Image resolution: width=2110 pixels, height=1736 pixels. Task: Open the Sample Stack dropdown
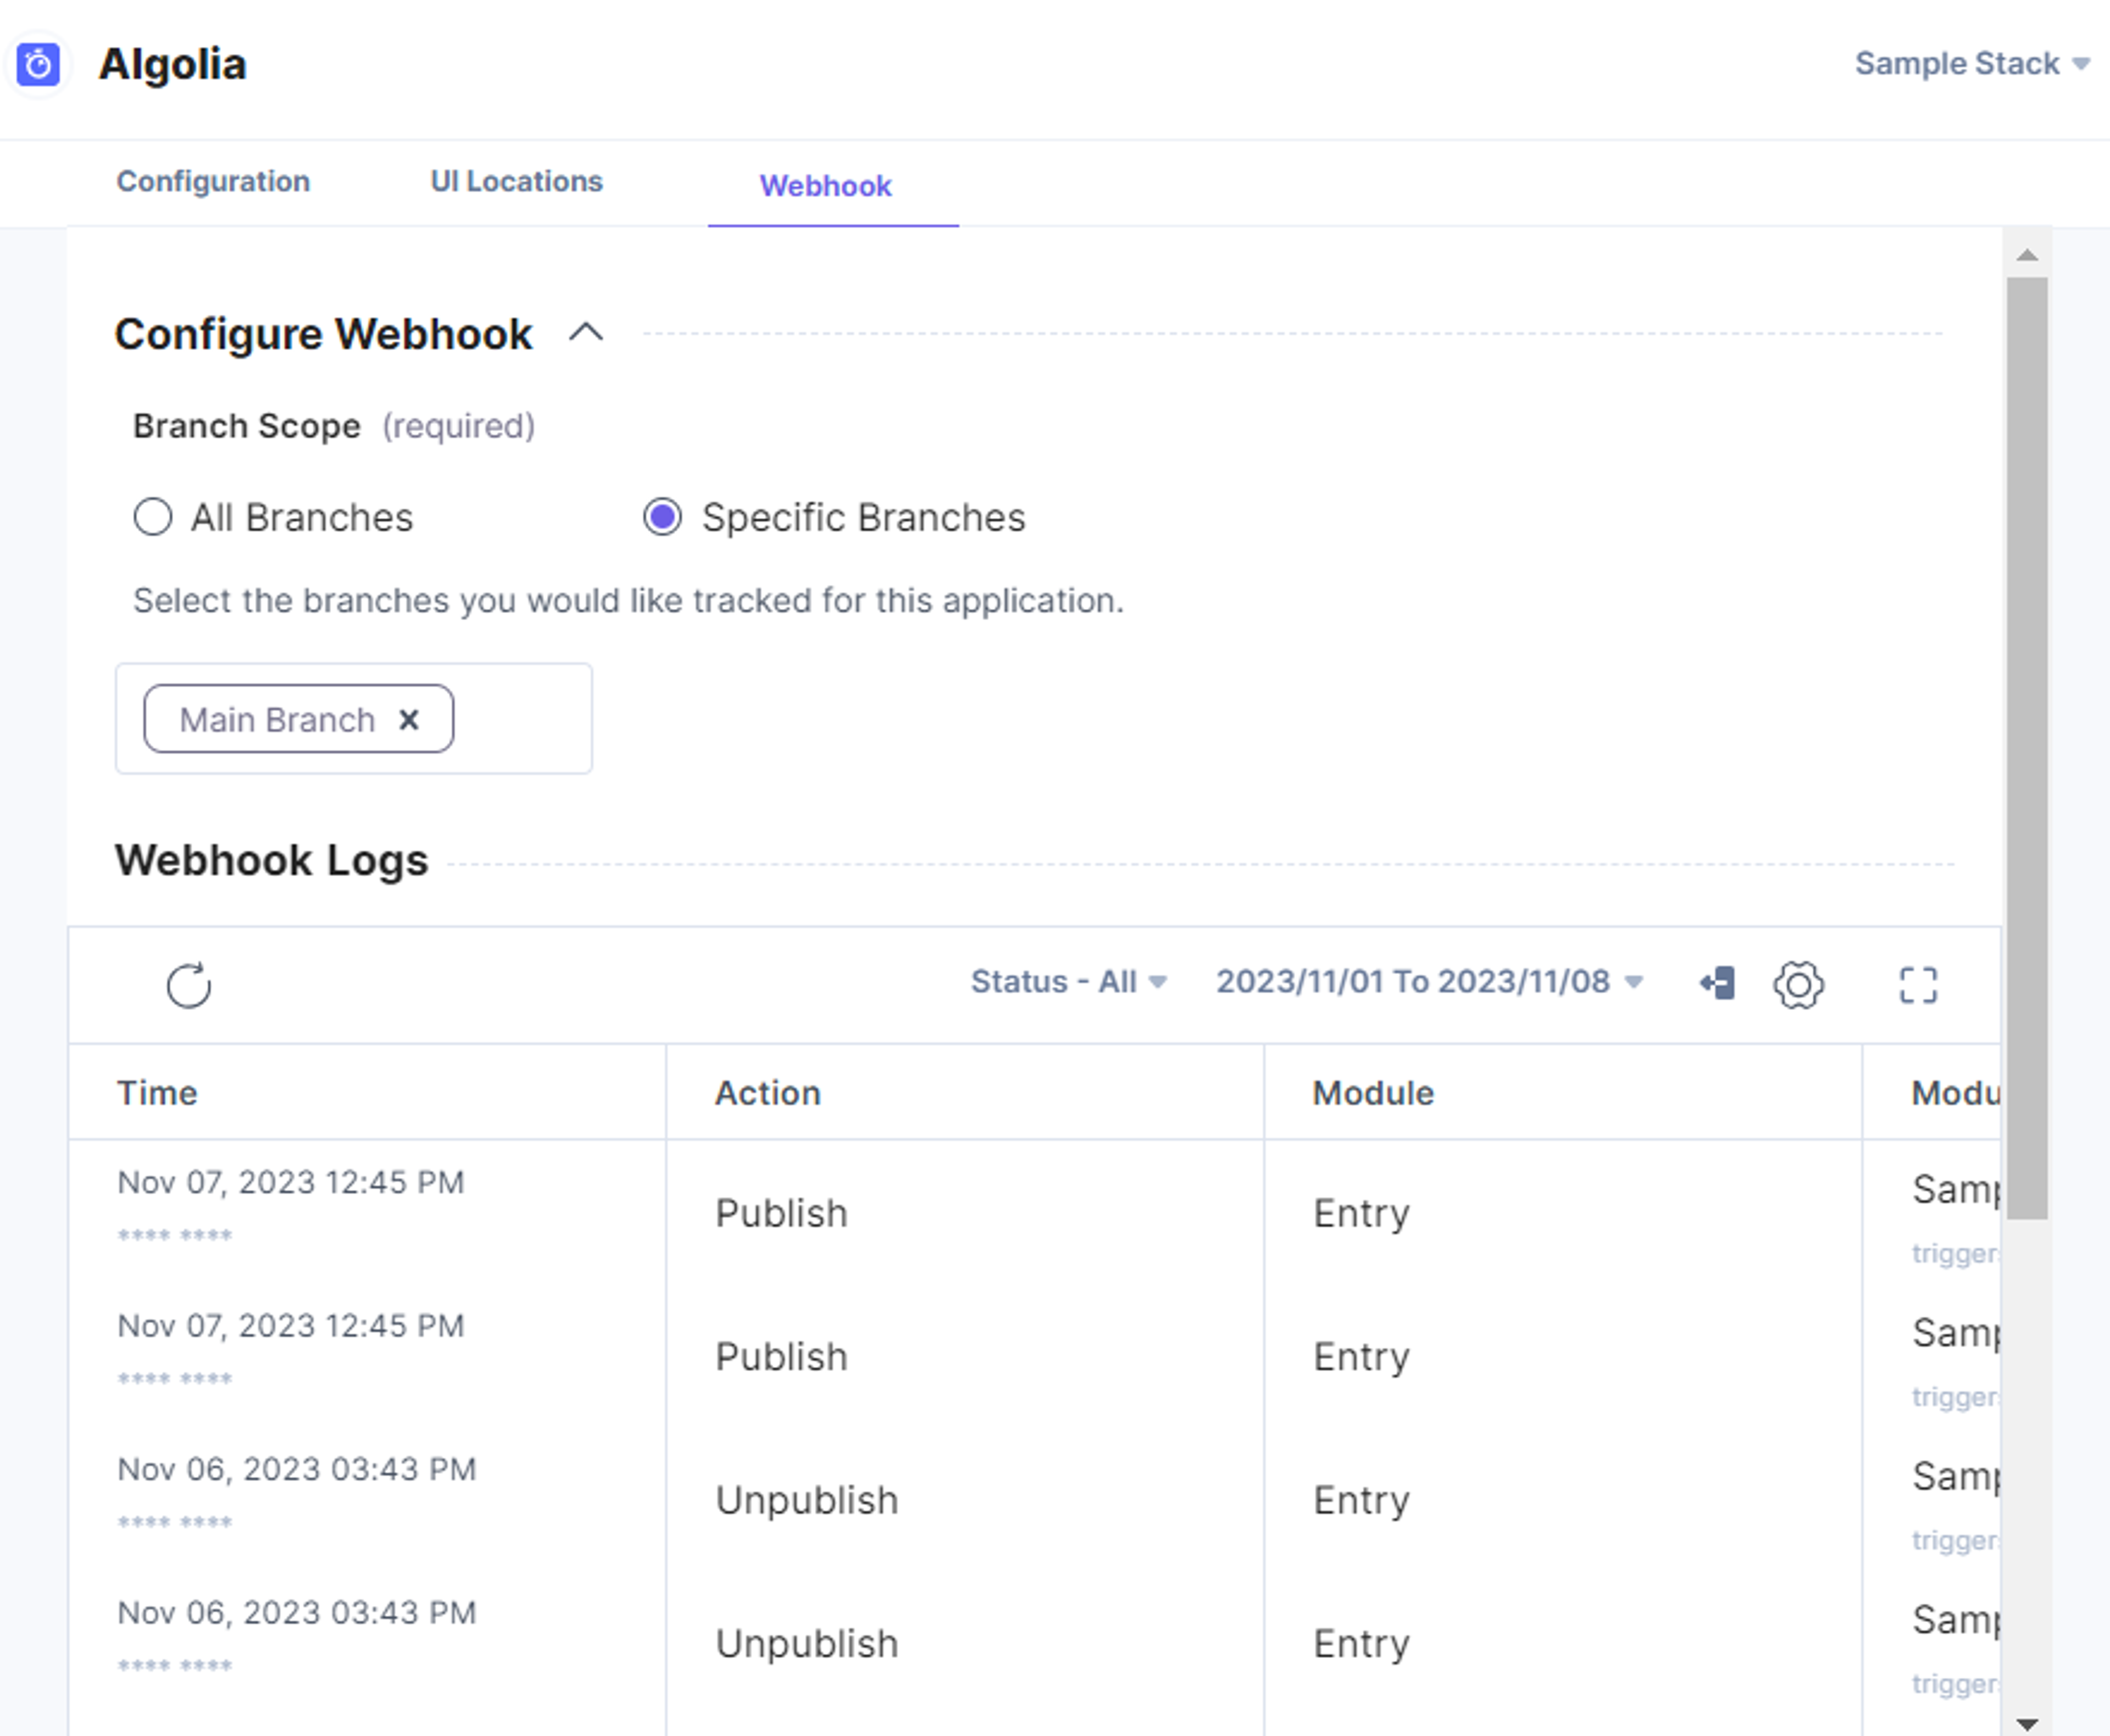click(1972, 64)
